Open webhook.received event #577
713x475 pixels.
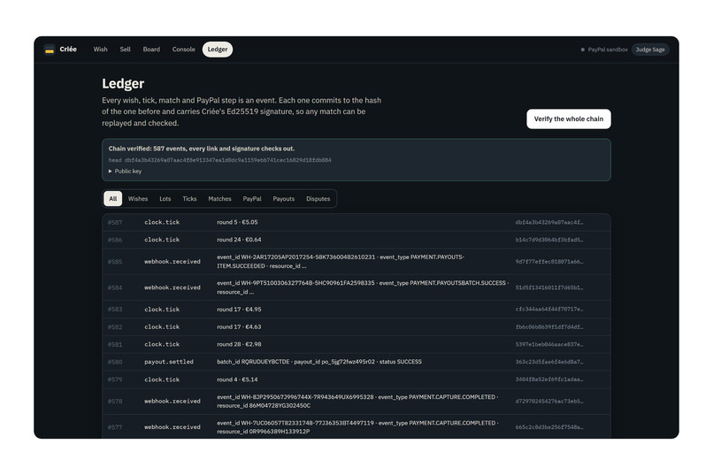point(172,427)
